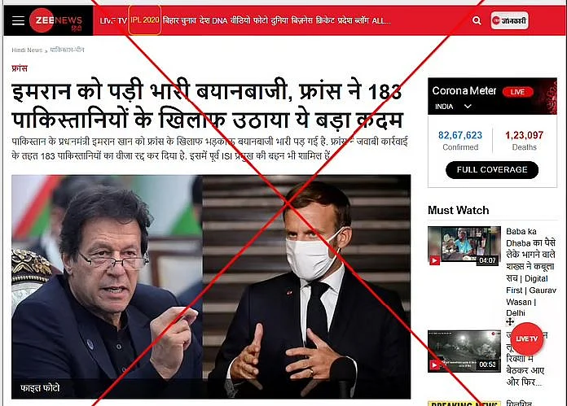Click the जानकारी badge button
This screenshot has width=567, height=406.
509,20
